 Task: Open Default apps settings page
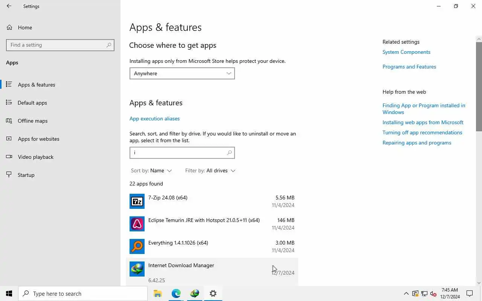coord(60,103)
